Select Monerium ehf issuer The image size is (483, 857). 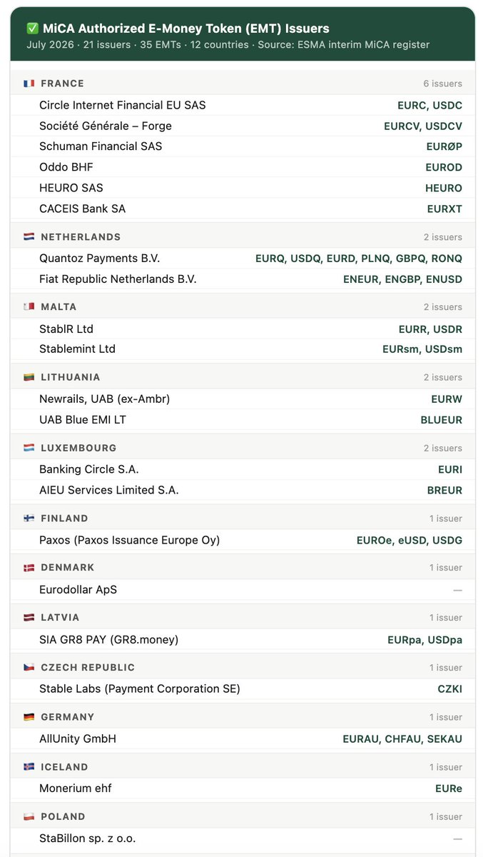point(76,788)
